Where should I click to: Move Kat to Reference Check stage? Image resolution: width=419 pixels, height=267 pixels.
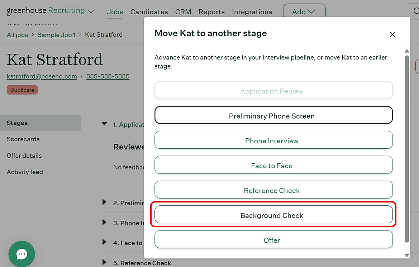click(x=273, y=190)
